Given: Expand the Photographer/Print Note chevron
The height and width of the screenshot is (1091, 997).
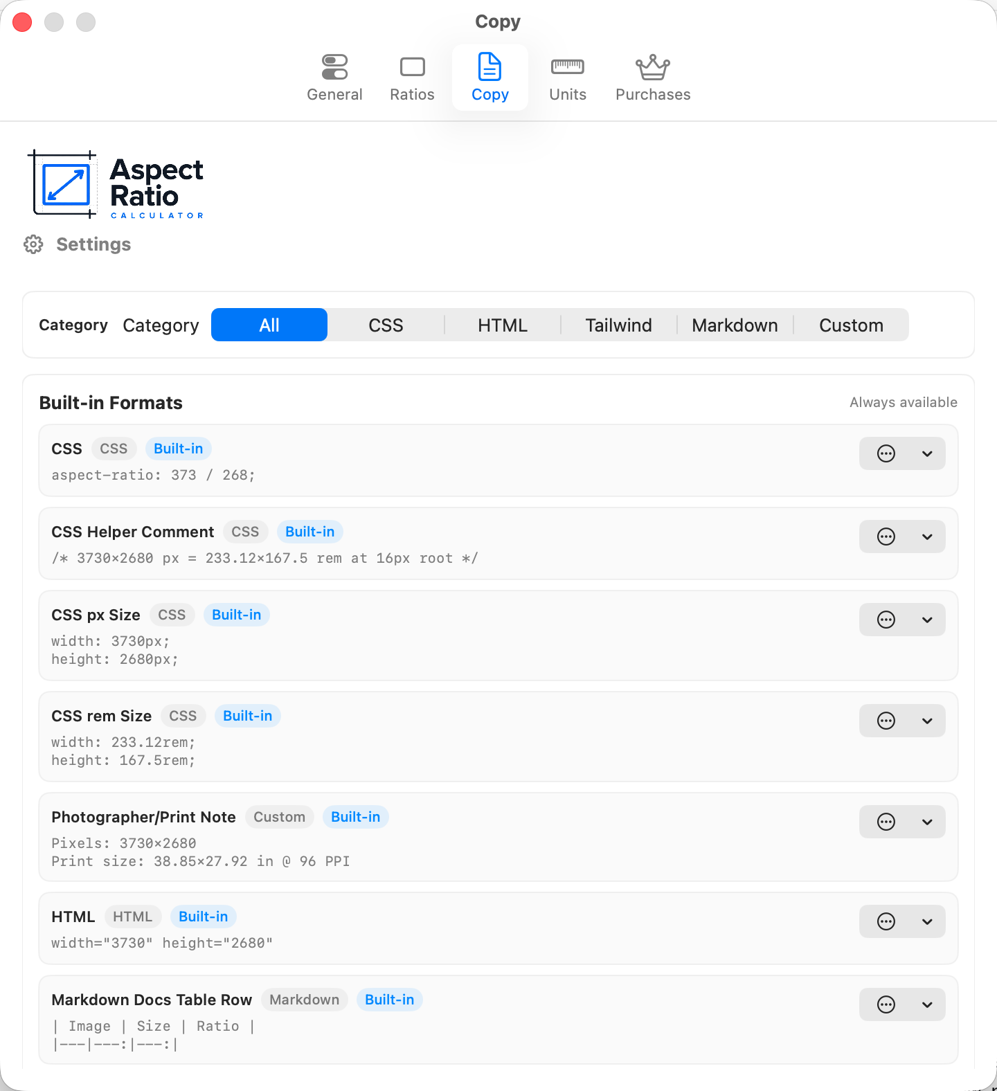Looking at the screenshot, I should coord(927,822).
